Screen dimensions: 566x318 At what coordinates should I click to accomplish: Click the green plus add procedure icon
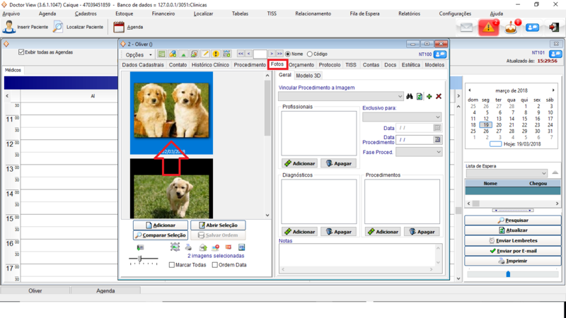click(x=429, y=96)
